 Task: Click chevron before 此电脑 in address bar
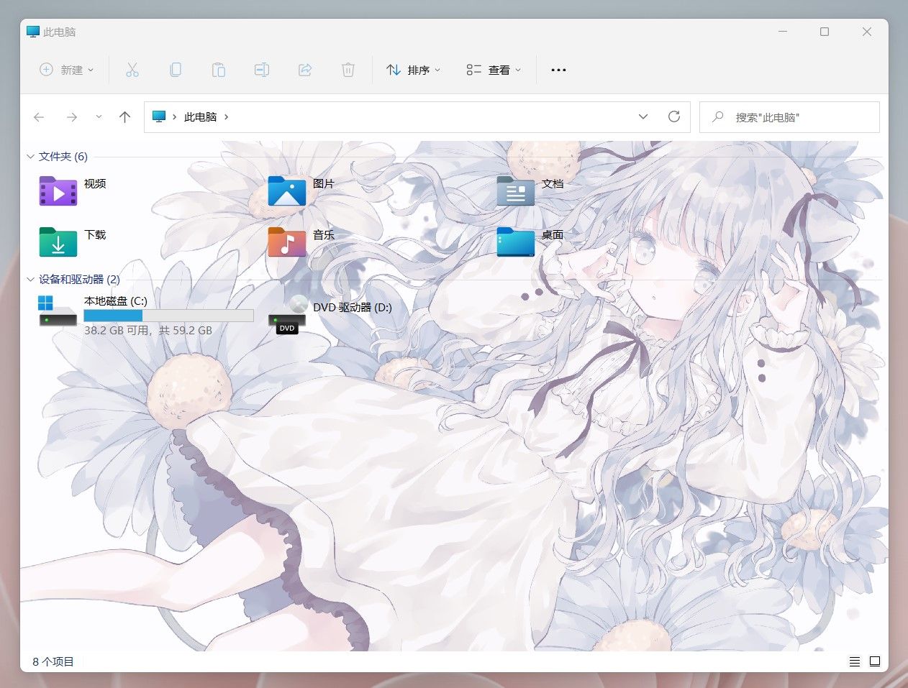(175, 116)
